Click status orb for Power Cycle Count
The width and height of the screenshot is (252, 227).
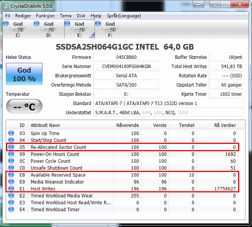point(11,161)
